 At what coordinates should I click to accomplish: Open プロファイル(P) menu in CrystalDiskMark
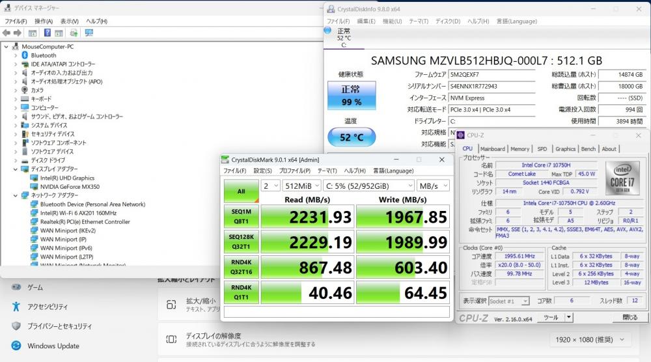click(295, 171)
